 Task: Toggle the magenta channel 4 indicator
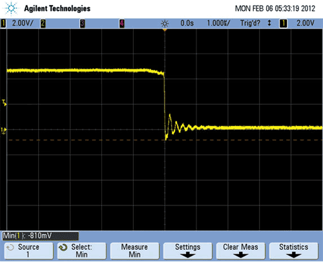coord(122,23)
